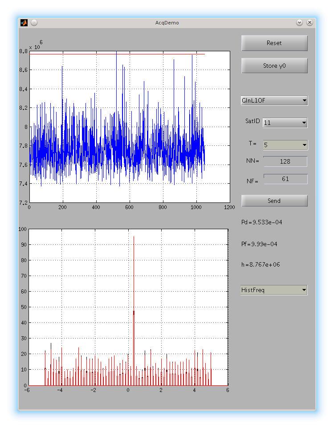Click the NN input field with 128
This screenshot has height=429, width=334.
pyautogui.click(x=285, y=161)
